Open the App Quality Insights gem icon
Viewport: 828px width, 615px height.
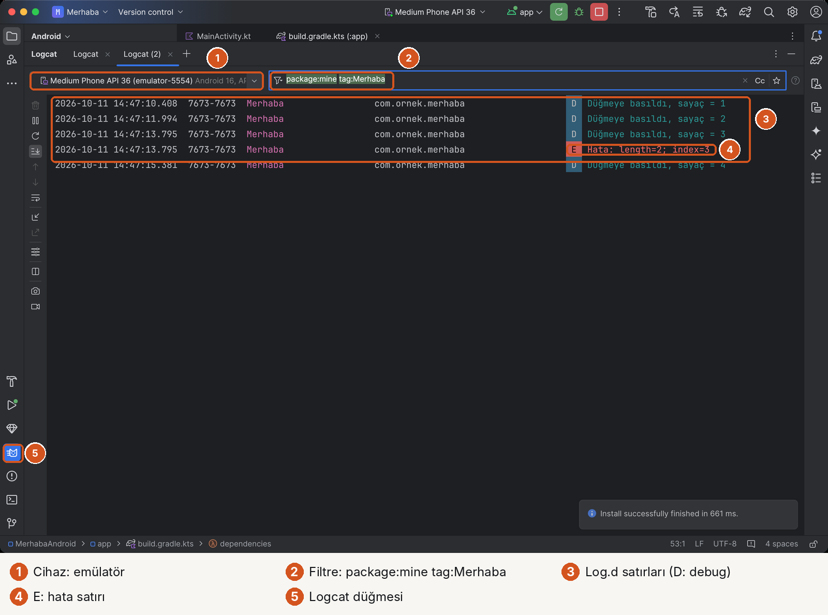coord(12,429)
